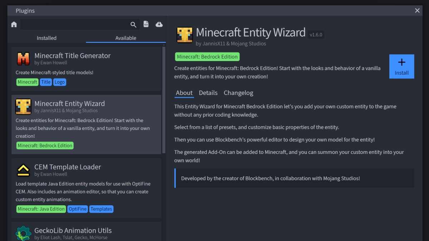Click author line in details header
429x241 pixels.
[231, 44]
